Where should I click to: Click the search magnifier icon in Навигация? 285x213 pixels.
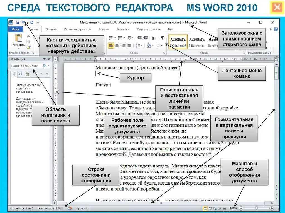(x=44, y=66)
